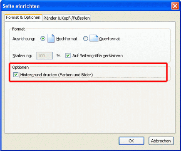Select the Hochformat radio button
Screen dimensions: 181x151
[43, 38]
